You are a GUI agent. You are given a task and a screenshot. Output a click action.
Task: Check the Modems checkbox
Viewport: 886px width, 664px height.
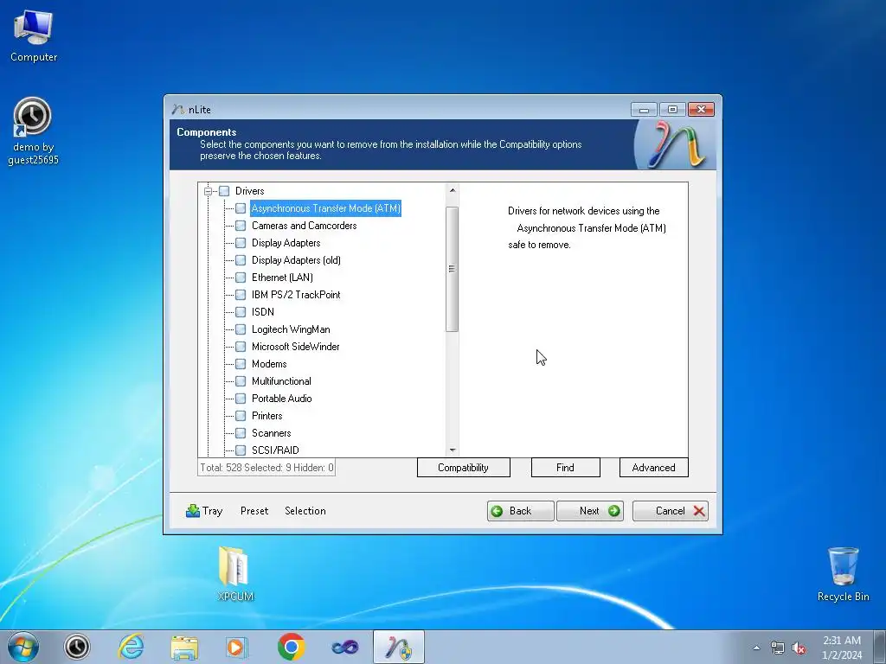point(241,364)
